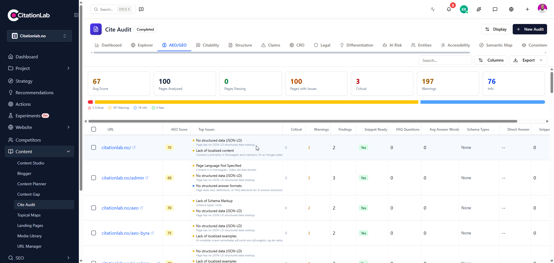Image resolution: width=554 pixels, height=263 pixels.
Task: Switch to the Explorer tab
Action: click(x=142, y=45)
